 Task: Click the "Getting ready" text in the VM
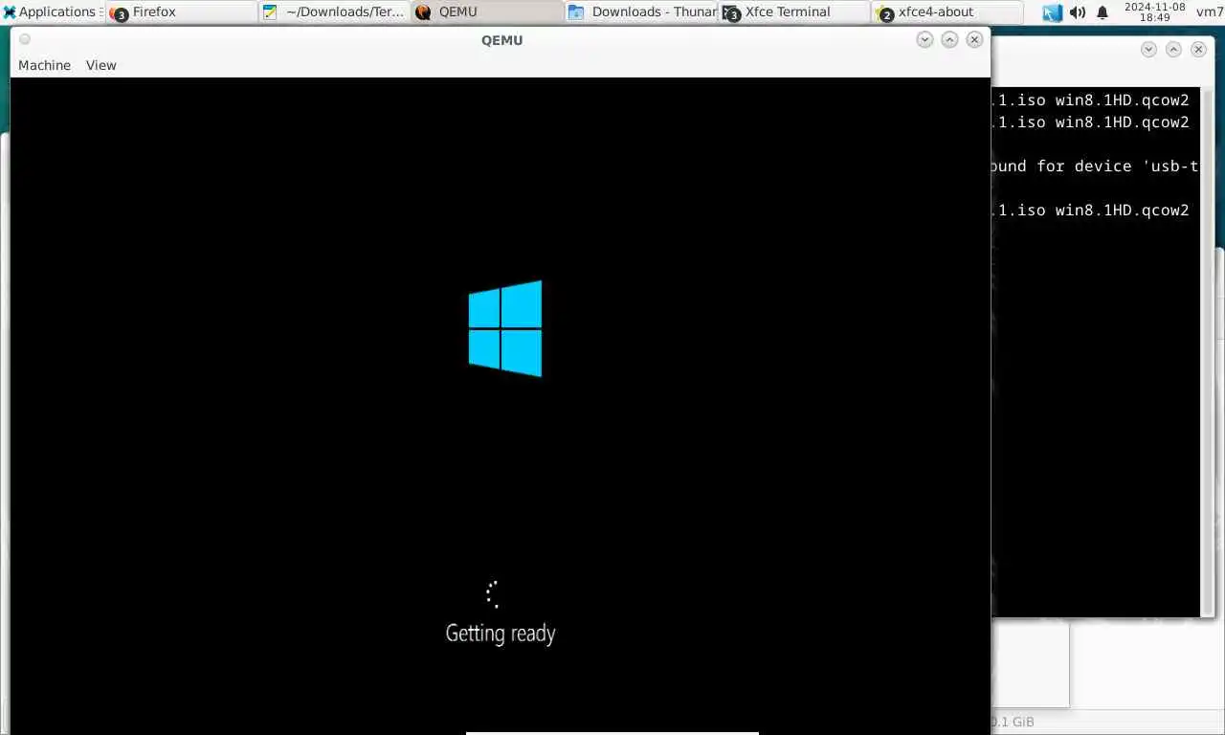[501, 634]
